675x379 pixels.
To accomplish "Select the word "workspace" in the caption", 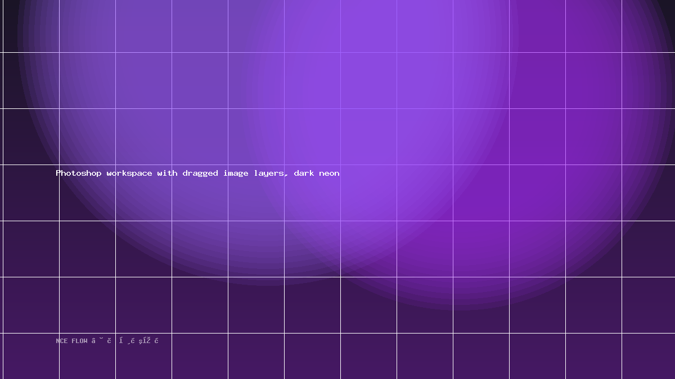I will click(129, 173).
